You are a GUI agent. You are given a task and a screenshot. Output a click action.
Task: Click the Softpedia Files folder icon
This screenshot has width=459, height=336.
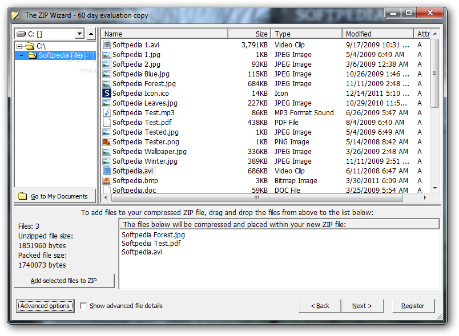click(32, 55)
